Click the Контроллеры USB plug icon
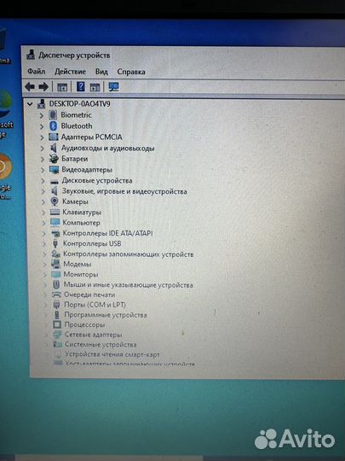345x461 pixels. coord(55,243)
